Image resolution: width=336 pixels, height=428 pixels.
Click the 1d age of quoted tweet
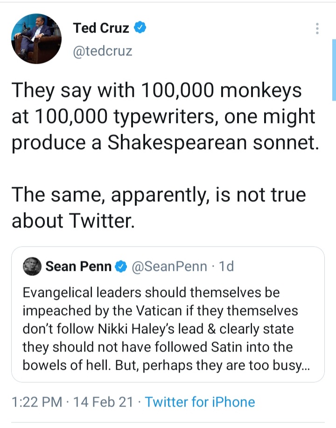tap(226, 266)
